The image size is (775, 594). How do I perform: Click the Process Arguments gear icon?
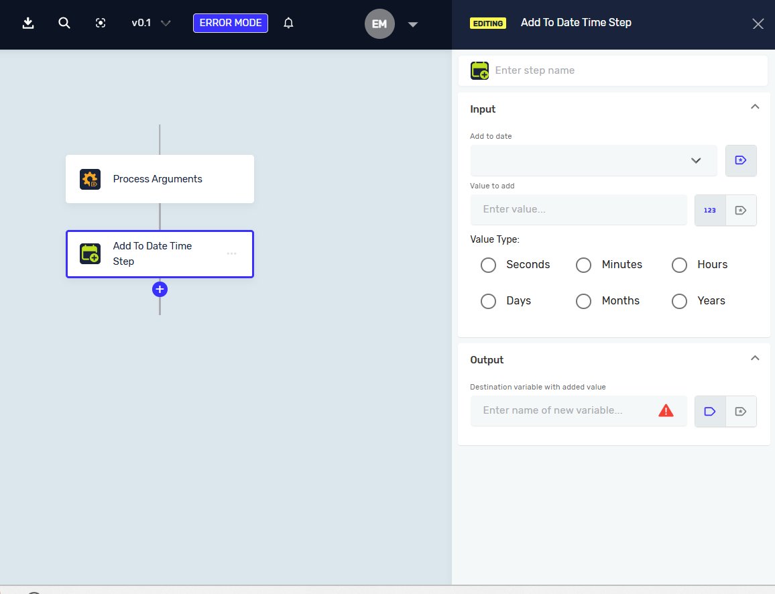click(x=90, y=179)
